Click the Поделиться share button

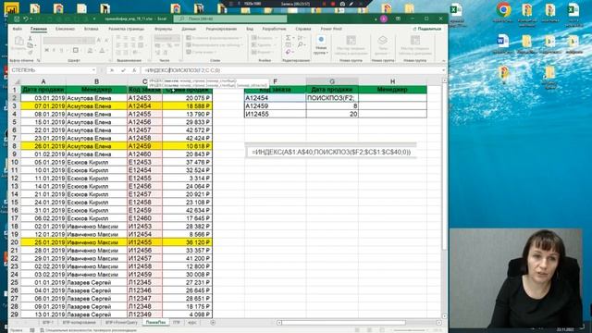[x=427, y=29]
